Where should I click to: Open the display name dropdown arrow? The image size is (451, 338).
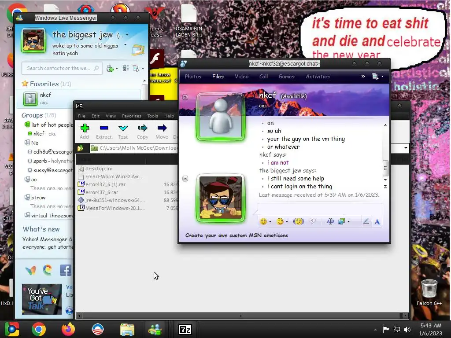coord(127,35)
